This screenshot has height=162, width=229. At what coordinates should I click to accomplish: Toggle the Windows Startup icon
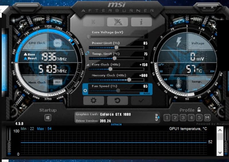48,118
